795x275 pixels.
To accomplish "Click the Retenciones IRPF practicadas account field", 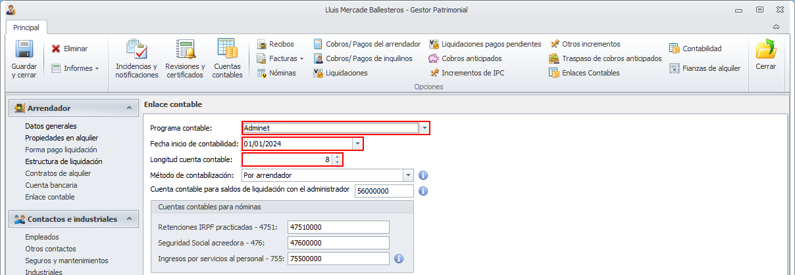I will pos(339,227).
